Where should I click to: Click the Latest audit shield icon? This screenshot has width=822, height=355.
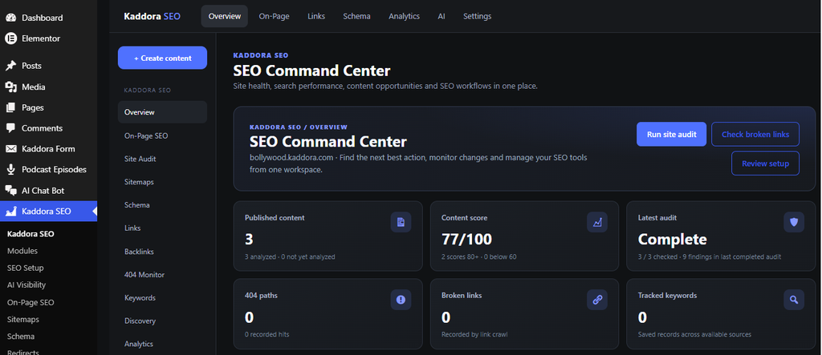794,222
